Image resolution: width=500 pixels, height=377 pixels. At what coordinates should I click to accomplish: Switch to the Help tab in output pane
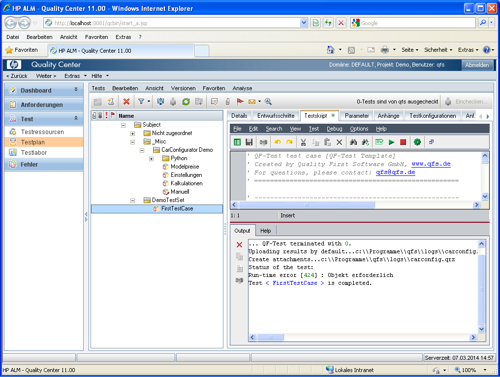265,231
